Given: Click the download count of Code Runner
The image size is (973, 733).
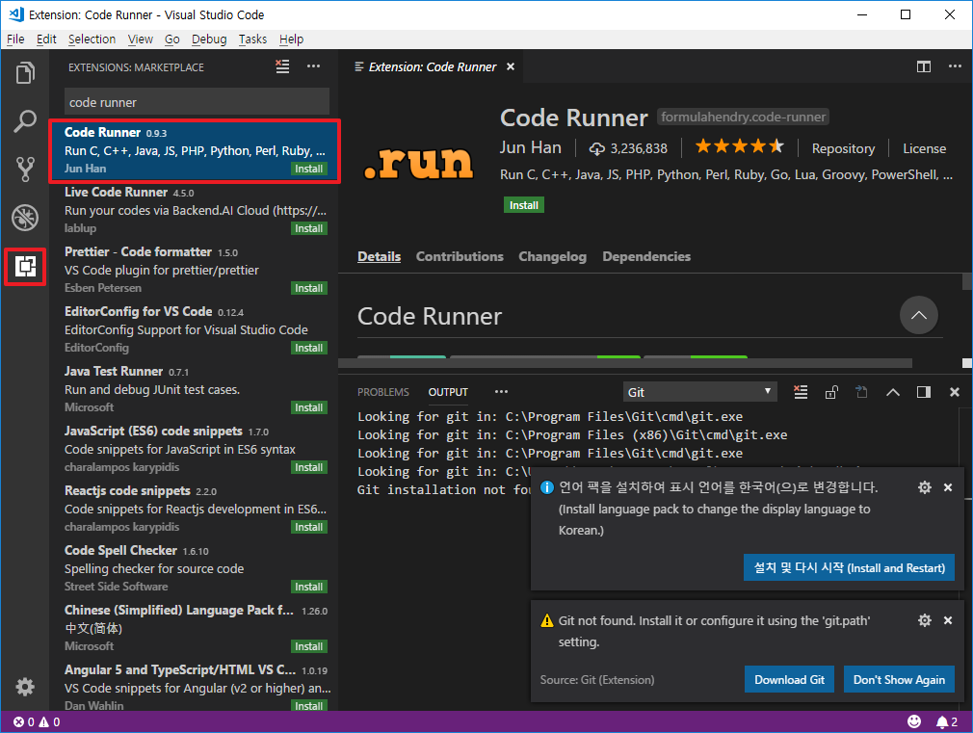Looking at the screenshot, I should (628, 148).
